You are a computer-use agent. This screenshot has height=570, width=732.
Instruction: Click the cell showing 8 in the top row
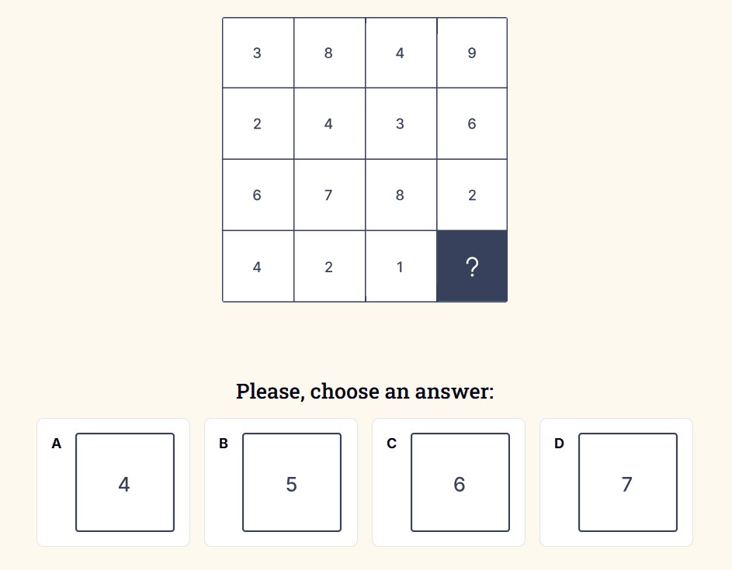[x=328, y=52]
